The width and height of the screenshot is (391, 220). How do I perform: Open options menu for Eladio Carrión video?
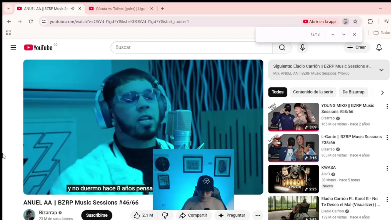click(387, 200)
